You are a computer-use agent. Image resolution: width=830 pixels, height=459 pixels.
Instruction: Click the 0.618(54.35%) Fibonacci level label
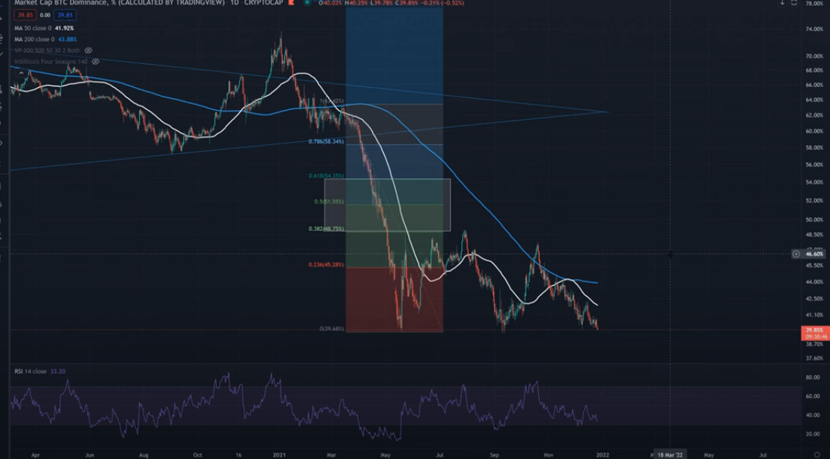tap(326, 176)
